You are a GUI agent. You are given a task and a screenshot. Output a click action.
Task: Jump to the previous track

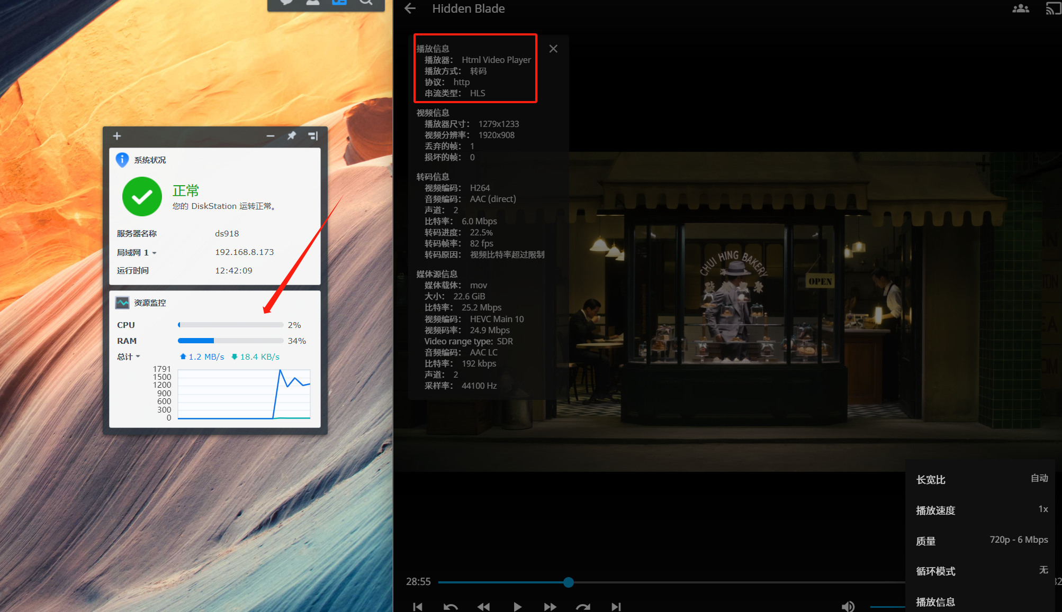418,607
